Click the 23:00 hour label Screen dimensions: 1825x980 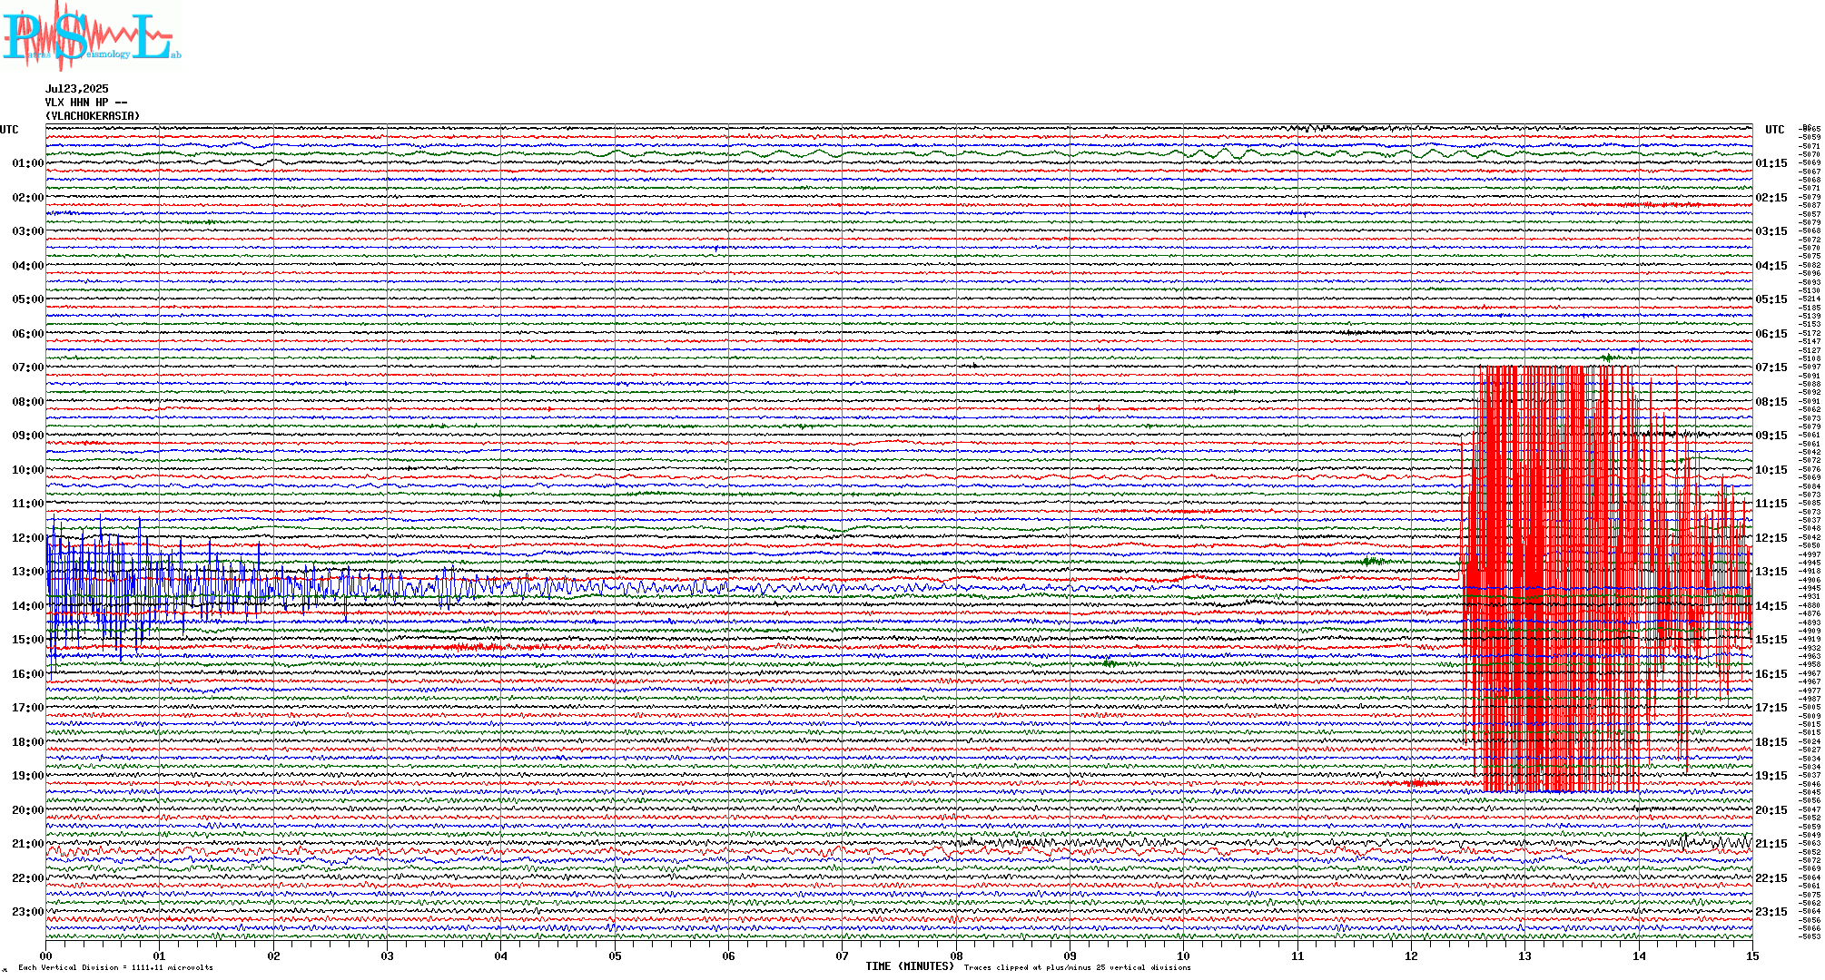[28, 912]
